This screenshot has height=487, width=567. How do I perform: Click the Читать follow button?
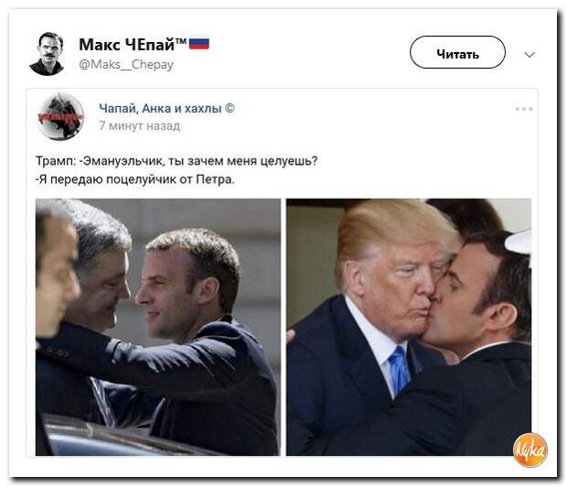point(457,52)
